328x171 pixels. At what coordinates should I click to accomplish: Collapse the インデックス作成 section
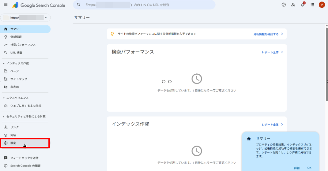pyautogui.click(x=4, y=63)
